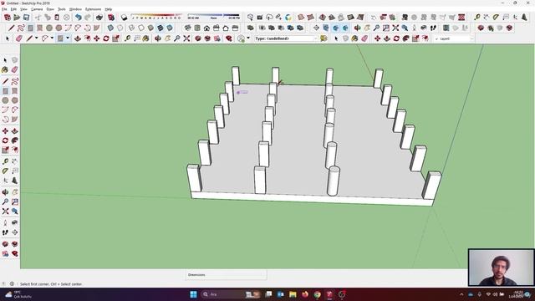This screenshot has height=301, width=535.
Task: Open the Window menu
Action: coord(75,9)
